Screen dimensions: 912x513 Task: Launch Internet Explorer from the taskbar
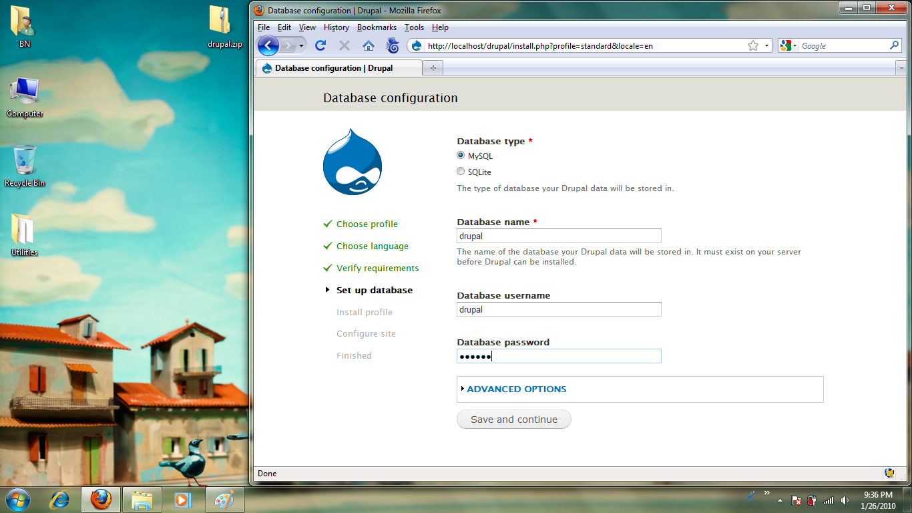[x=60, y=500]
